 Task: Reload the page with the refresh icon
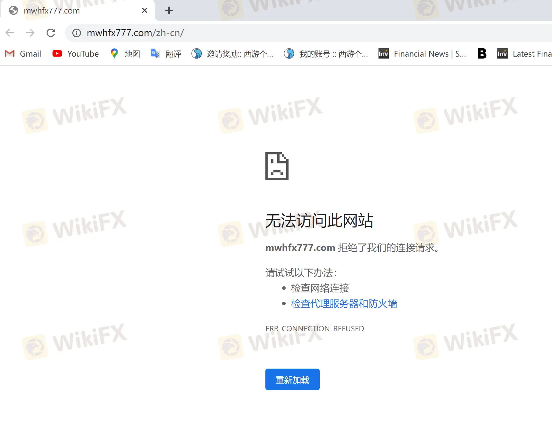coord(51,32)
